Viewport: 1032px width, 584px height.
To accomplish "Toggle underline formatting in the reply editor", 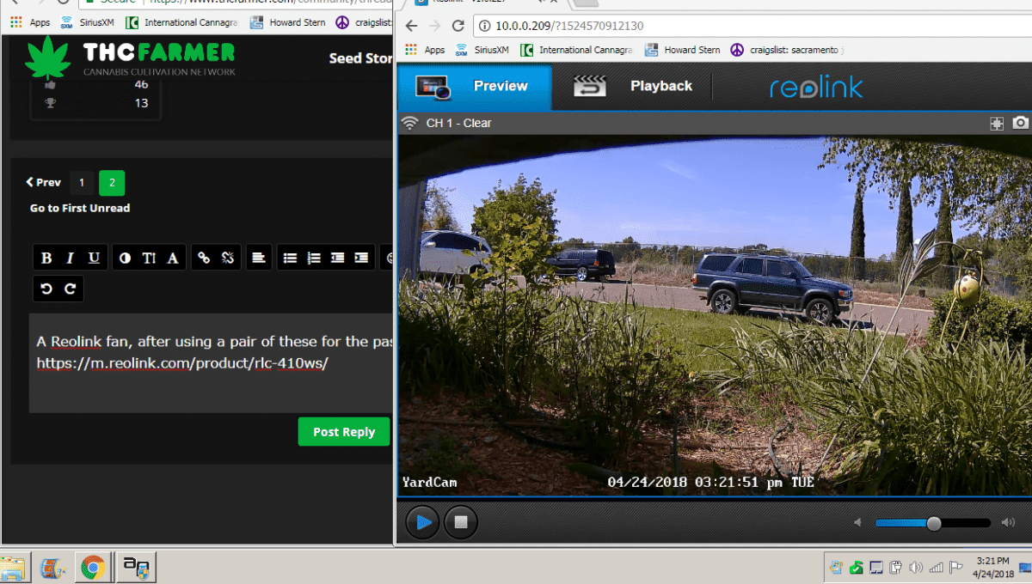I will tap(94, 258).
